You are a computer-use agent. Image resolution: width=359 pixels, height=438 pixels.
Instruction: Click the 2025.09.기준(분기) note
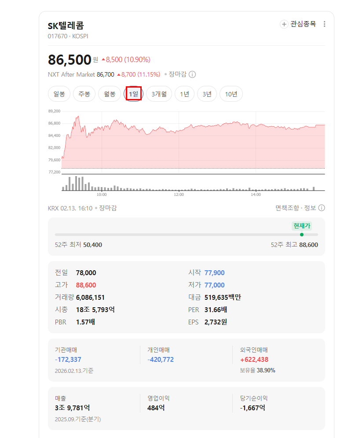pyautogui.click(x=78, y=419)
